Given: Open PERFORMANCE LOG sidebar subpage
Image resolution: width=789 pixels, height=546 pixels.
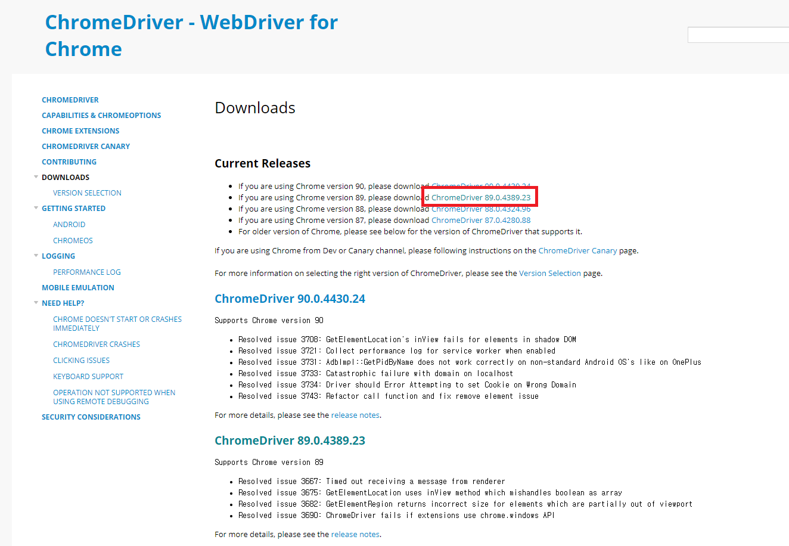Looking at the screenshot, I should pos(87,272).
